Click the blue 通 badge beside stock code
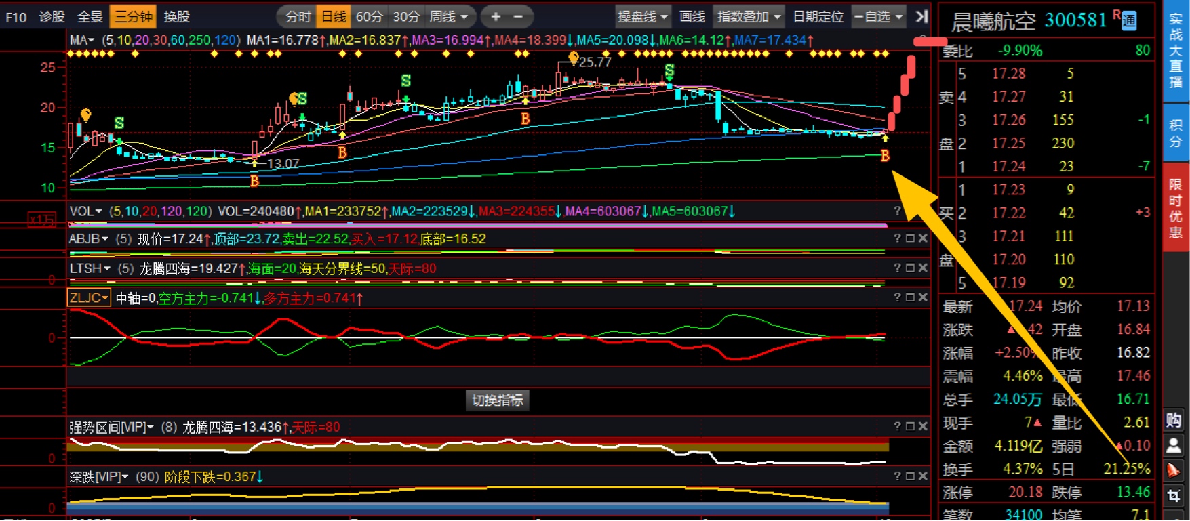Image resolution: width=1190 pixels, height=521 pixels. [x=1129, y=22]
